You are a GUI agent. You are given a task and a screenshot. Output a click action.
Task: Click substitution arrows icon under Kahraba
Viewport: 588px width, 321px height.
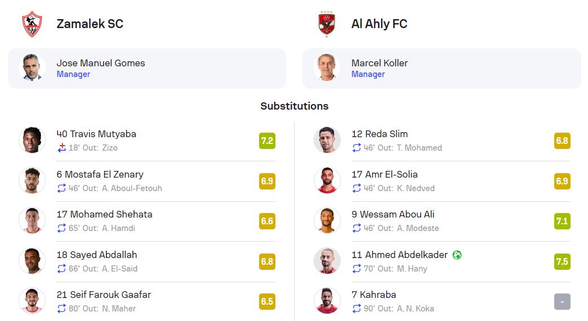pyautogui.click(x=357, y=309)
